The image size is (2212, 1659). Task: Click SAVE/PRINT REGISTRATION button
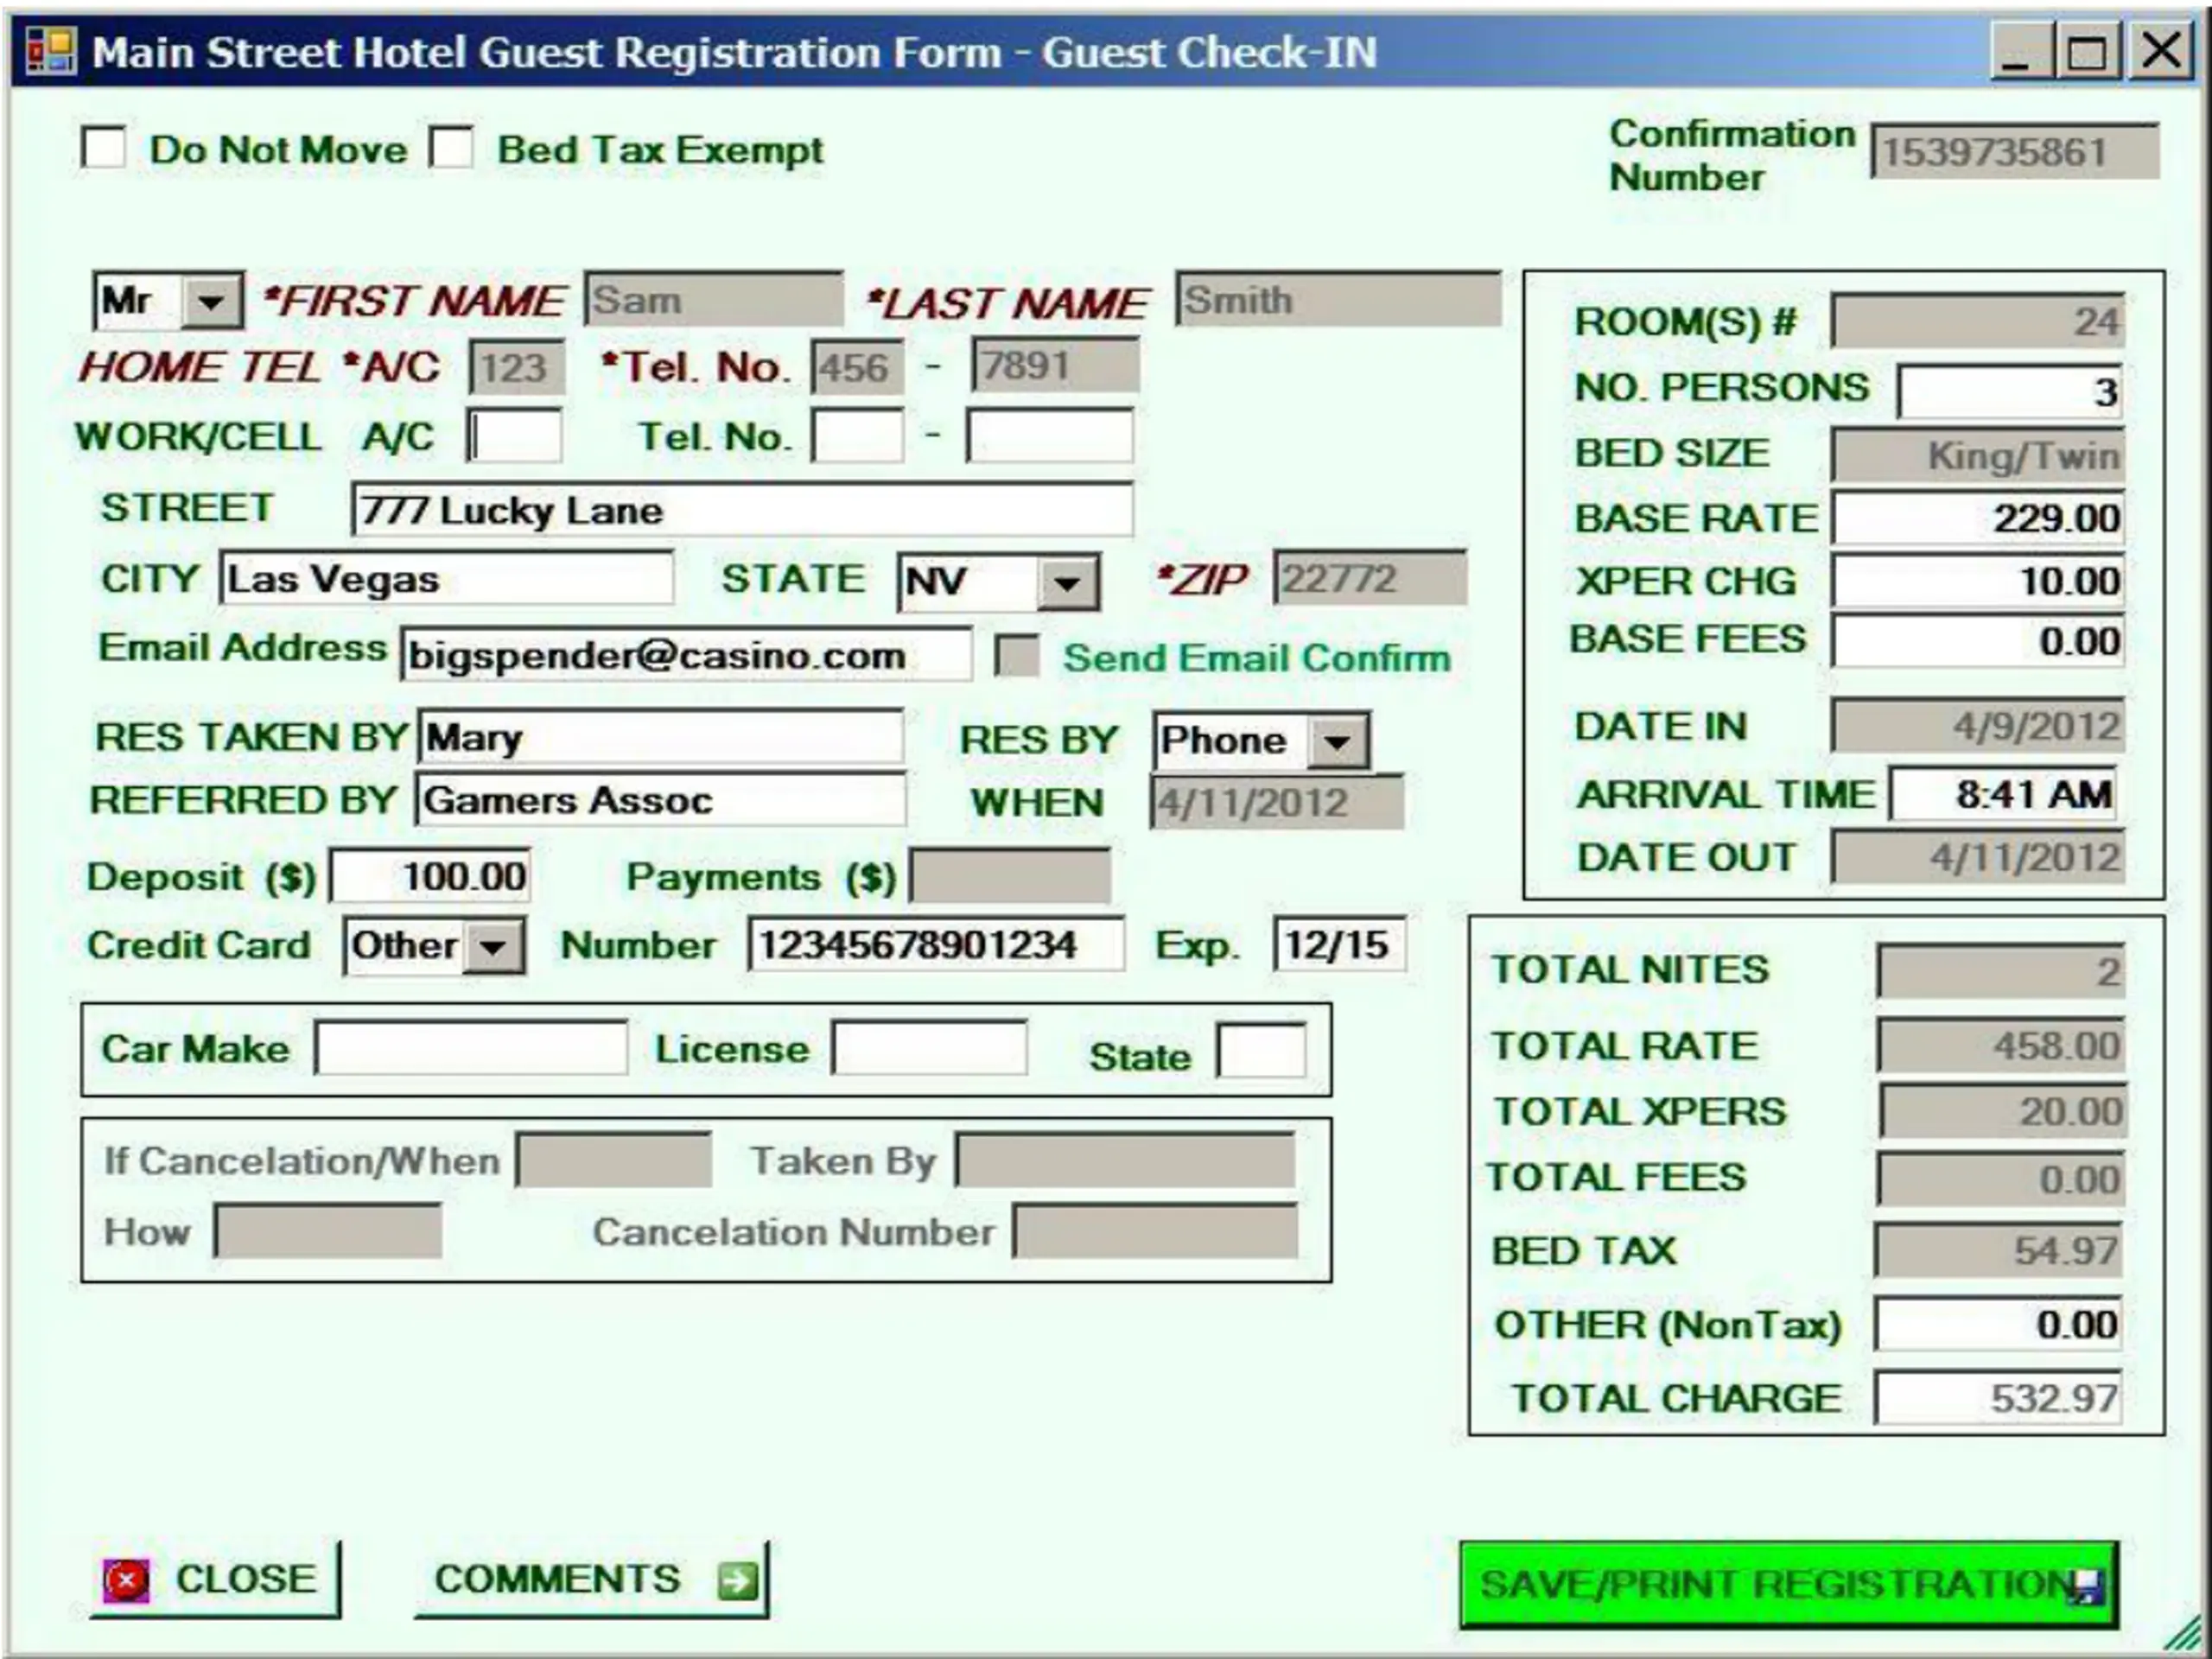(x=1789, y=1585)
